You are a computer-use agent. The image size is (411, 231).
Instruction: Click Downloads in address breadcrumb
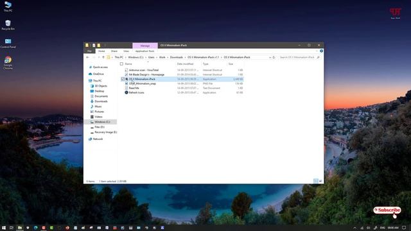177,57
